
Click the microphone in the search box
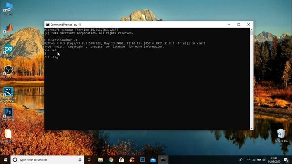pyautogui.click(x=80, y=160)
